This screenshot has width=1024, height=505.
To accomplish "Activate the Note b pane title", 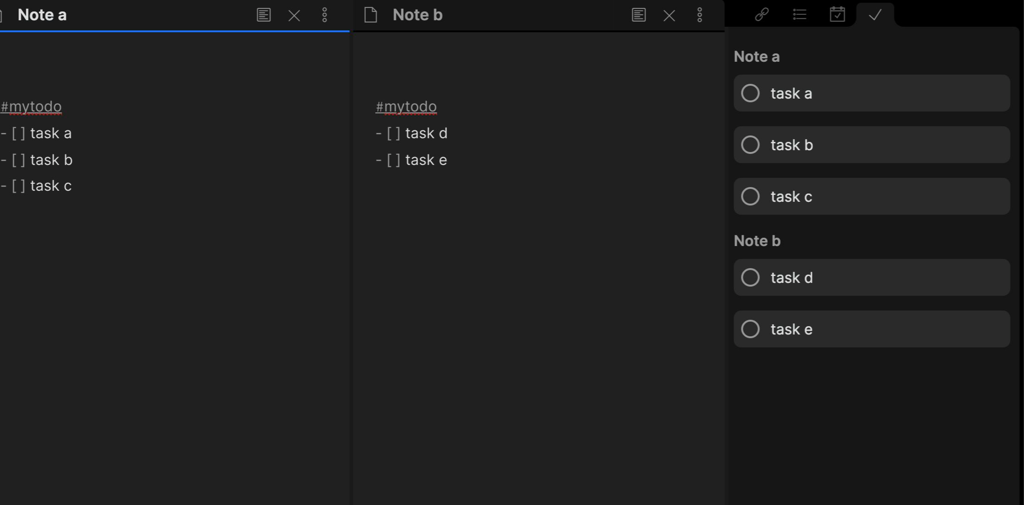I will [418, 15].
